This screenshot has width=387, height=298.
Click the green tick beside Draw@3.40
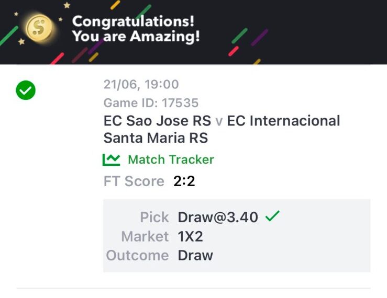[x=272, y=216]
